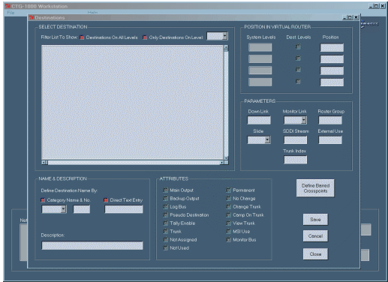Image resolution: width=388 pixels, height=282 pixels.
Task: Click the Direct Text Entry name field
Action: (124, 209)
